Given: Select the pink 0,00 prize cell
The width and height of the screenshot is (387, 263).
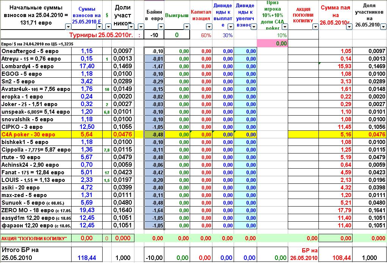Looking at the screenshot, I should tap(272, 44).
